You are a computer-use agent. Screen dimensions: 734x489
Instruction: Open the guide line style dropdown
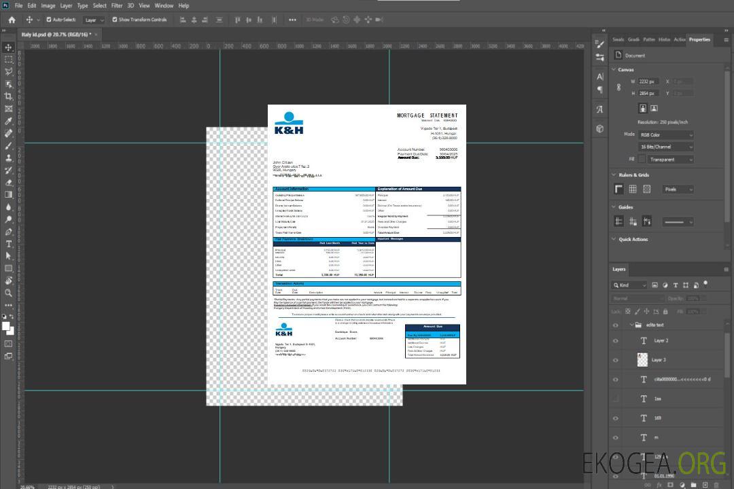(x=678, y=222)
